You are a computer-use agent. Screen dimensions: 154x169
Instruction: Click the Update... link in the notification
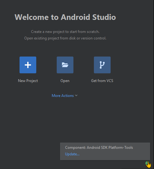pyautogui.click(x=72, y=154)
